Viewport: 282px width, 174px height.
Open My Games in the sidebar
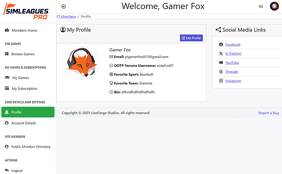[x=28, y=78]
